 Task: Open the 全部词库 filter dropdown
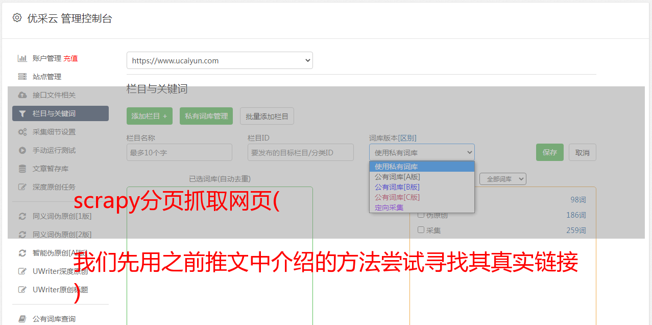coord(503,179)
